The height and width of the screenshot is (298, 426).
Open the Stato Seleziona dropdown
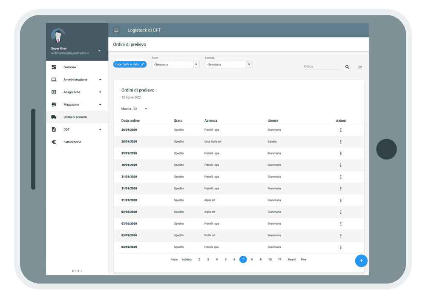tap(176, 64)
